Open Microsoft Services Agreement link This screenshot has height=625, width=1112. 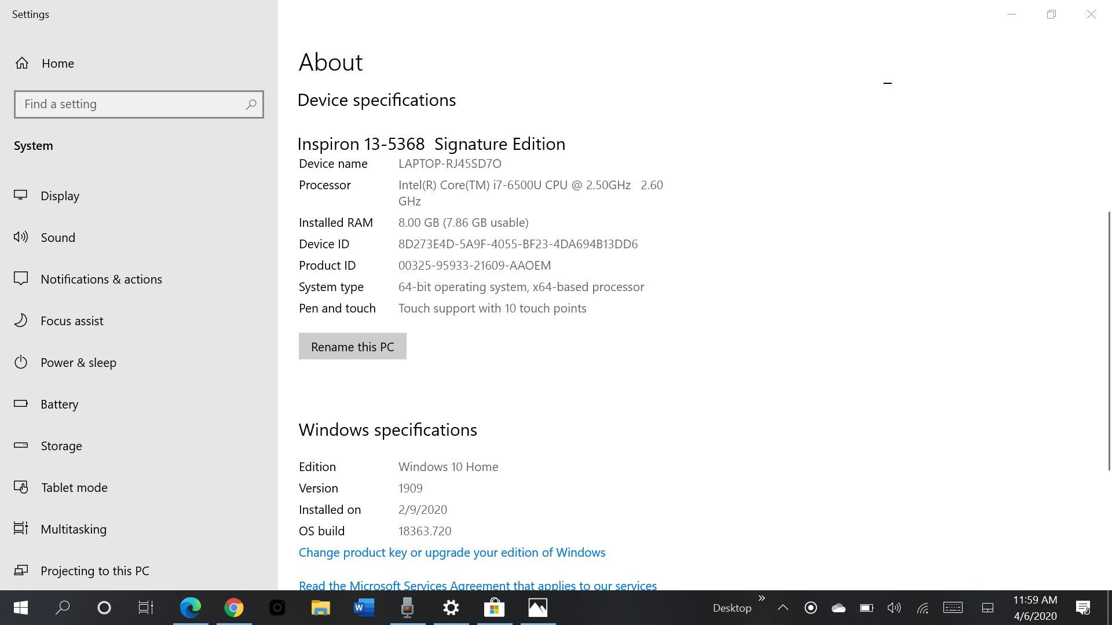click(478, 585)
